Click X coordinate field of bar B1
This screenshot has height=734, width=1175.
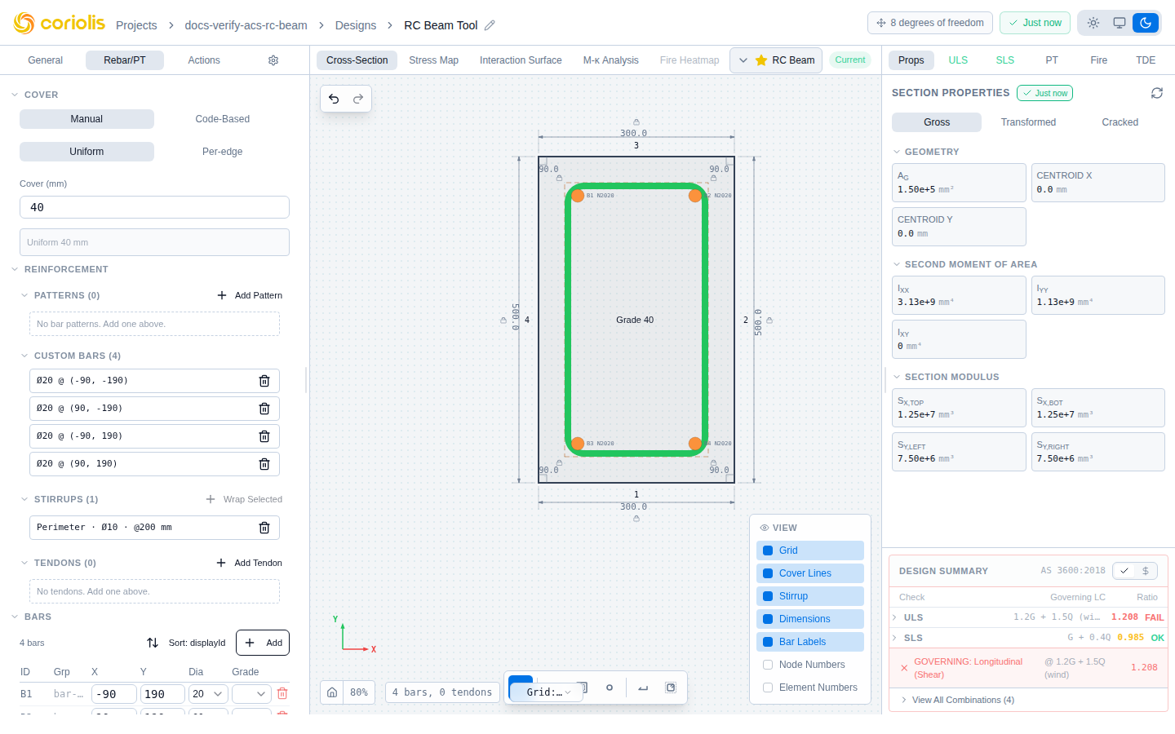(x=113, y=694)
